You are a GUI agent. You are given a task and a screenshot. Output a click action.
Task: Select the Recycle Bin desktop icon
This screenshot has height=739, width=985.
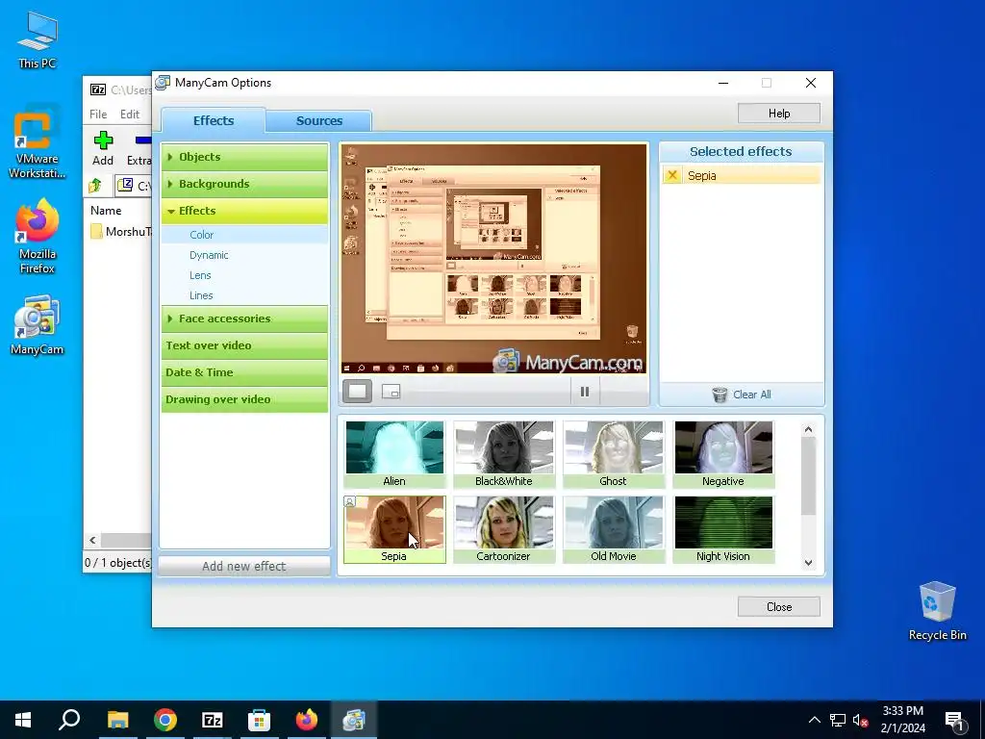click(937, 611)
